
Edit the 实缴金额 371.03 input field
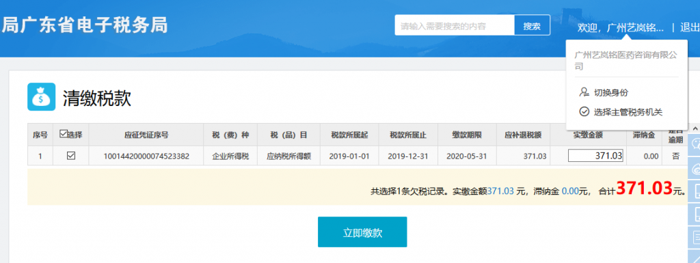(x=595, y=156)
